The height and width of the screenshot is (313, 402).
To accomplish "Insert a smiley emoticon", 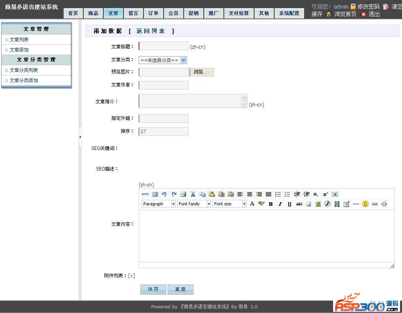I will pos(365,204).
